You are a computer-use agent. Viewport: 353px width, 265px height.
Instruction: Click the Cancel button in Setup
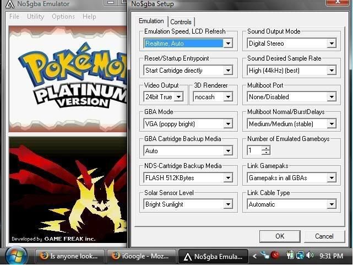(x=324, y=236)
